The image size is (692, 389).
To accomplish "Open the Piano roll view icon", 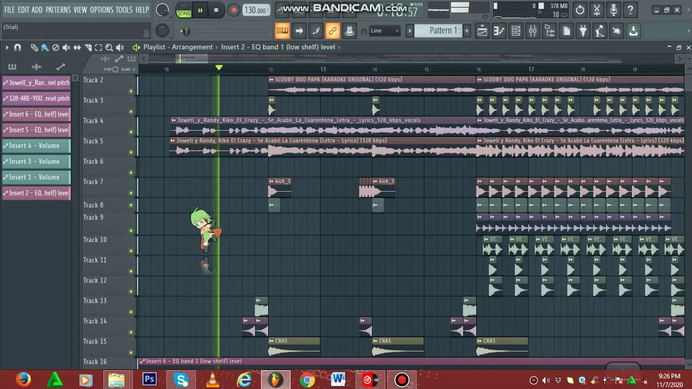I will pos(499,31).
